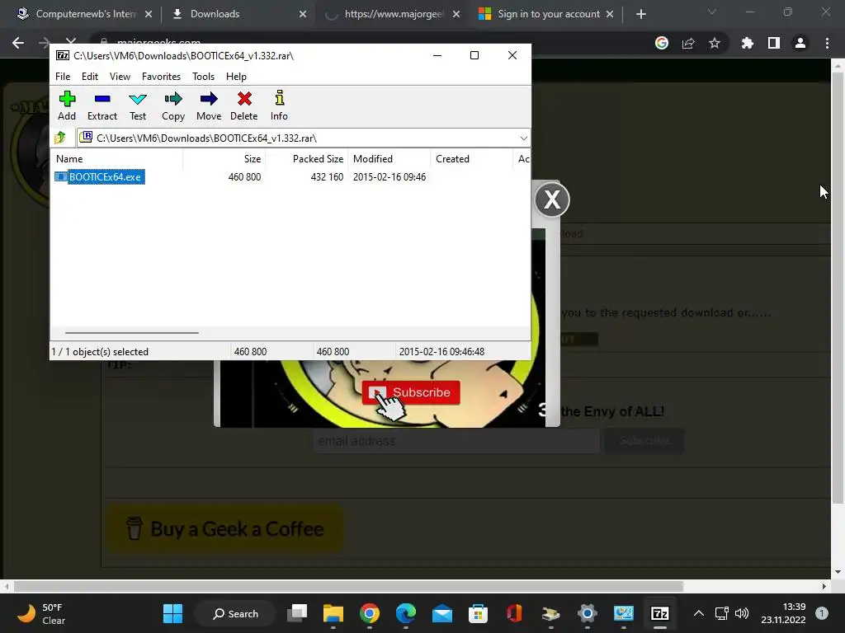Open Windows Start menu
The height and width of the screenshot is (633, 845).
[x=173, y=613]
